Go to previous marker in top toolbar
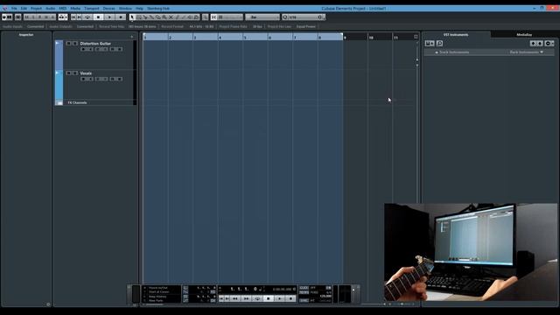Viewport: 560px width, 315px height. (x=73, y=17)
